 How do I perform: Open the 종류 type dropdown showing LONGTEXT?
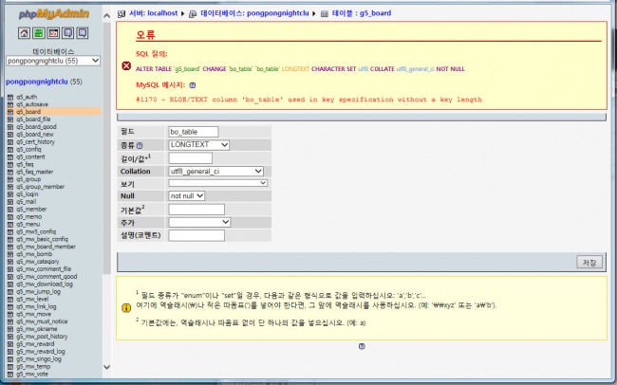coord(198,145)
